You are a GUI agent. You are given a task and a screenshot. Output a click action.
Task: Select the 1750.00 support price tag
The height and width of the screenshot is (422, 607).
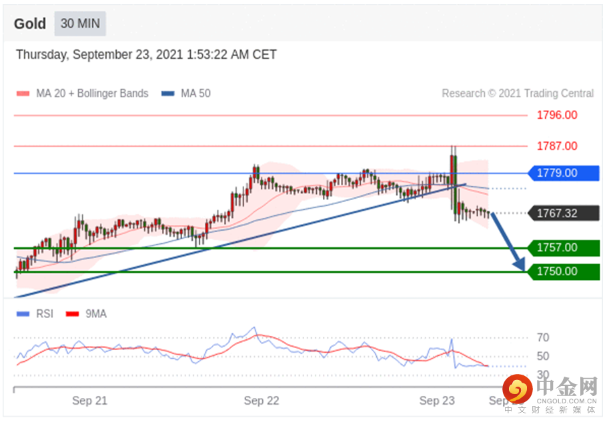564,271
